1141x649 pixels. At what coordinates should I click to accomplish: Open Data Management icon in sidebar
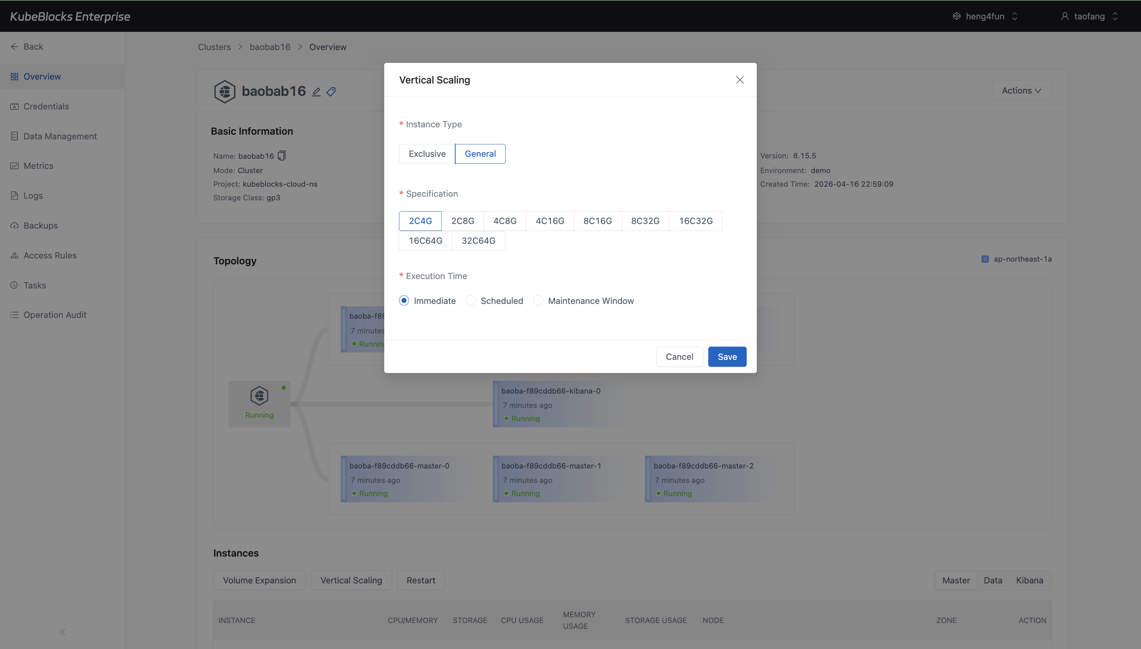pyautogui.click(x=14, y=136)
